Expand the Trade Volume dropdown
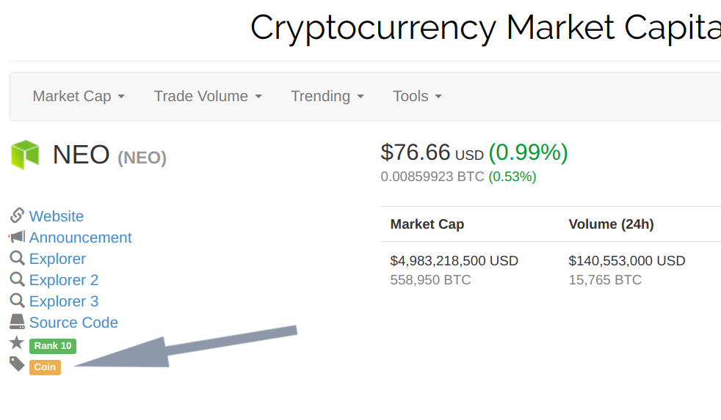Viewport: 721px width, 420px height. coord(208,96)
